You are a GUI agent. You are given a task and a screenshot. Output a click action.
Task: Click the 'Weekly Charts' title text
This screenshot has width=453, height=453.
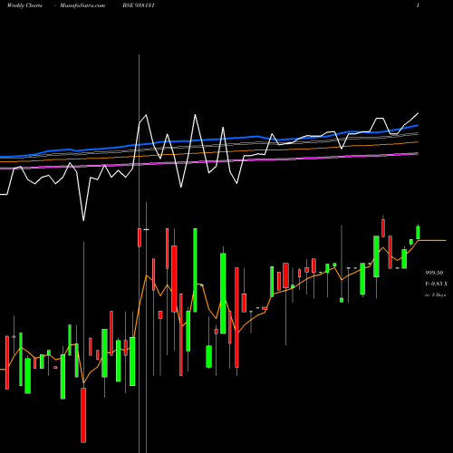pos(24,5)
